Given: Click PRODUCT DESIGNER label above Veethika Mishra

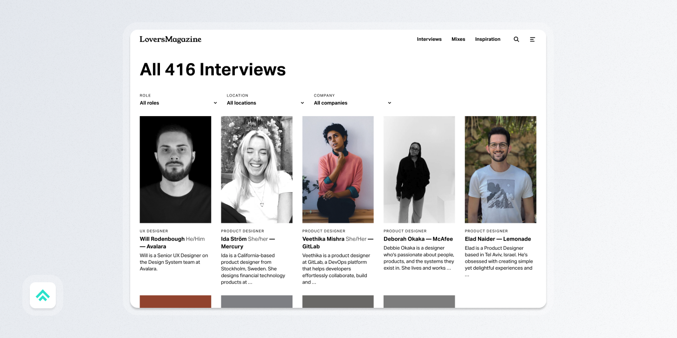Looking at the screenshot, I should (x=324, y=231).
